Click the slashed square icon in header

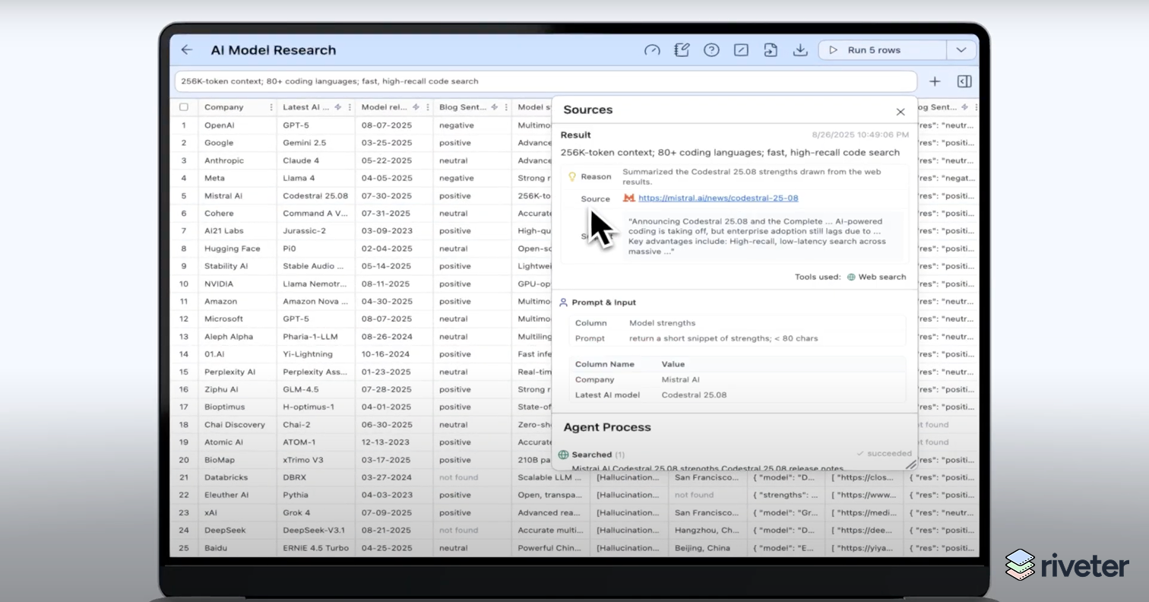(x=741, y=50)
